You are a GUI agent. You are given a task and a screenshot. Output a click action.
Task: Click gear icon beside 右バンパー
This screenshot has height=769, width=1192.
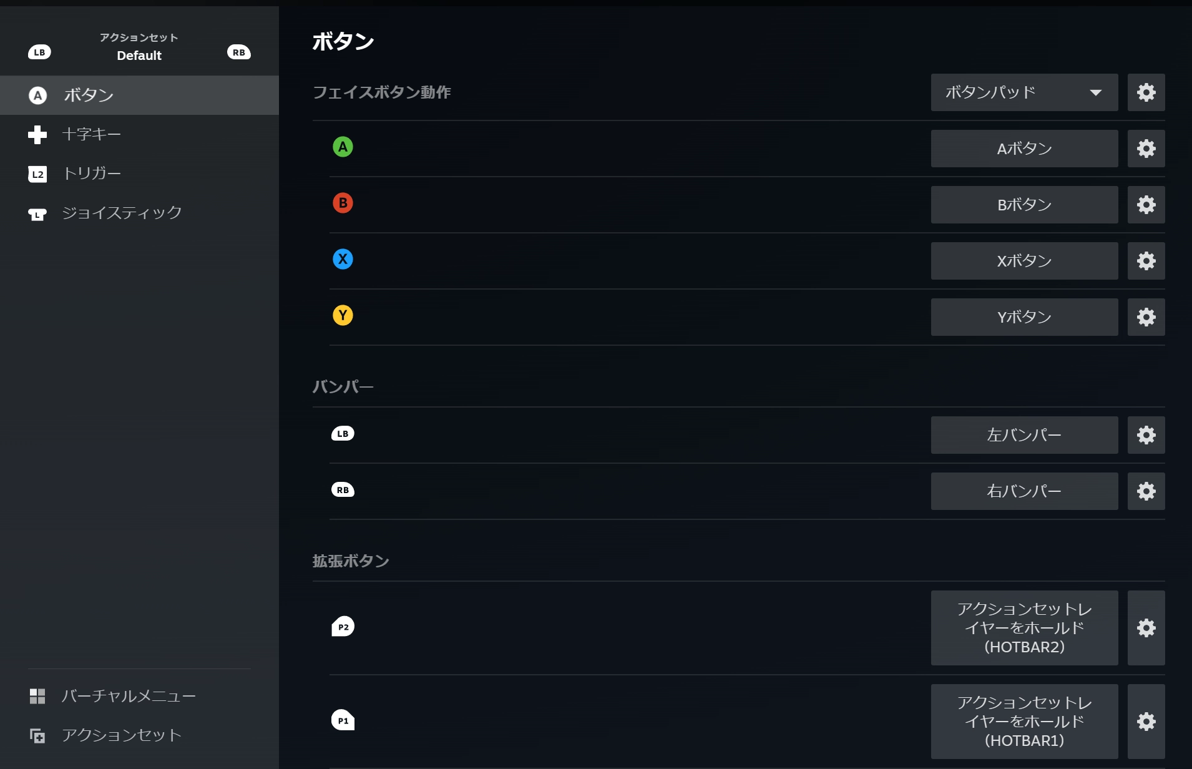point(1146,491)
